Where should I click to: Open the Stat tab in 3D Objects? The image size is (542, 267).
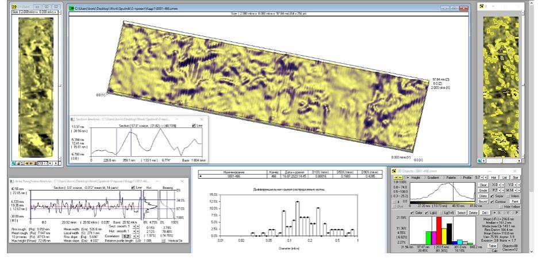coord(516,178)
